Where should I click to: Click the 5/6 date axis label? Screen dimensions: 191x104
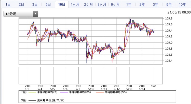pyautogui.click(x=65, y=89)
